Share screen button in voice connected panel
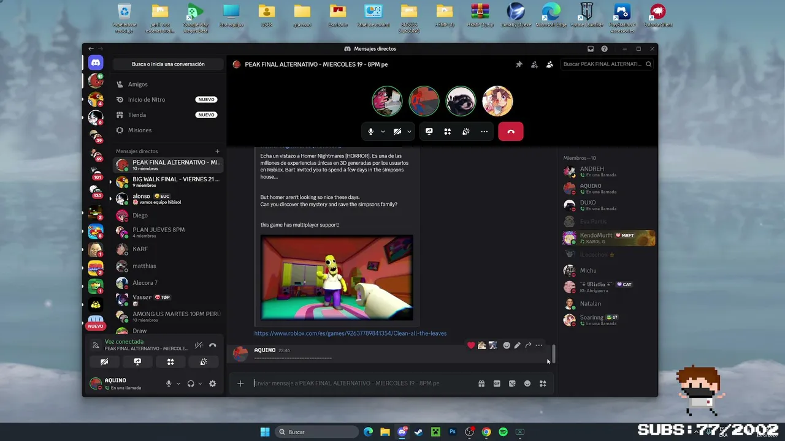Screen dimensions: 785x441 137,362
